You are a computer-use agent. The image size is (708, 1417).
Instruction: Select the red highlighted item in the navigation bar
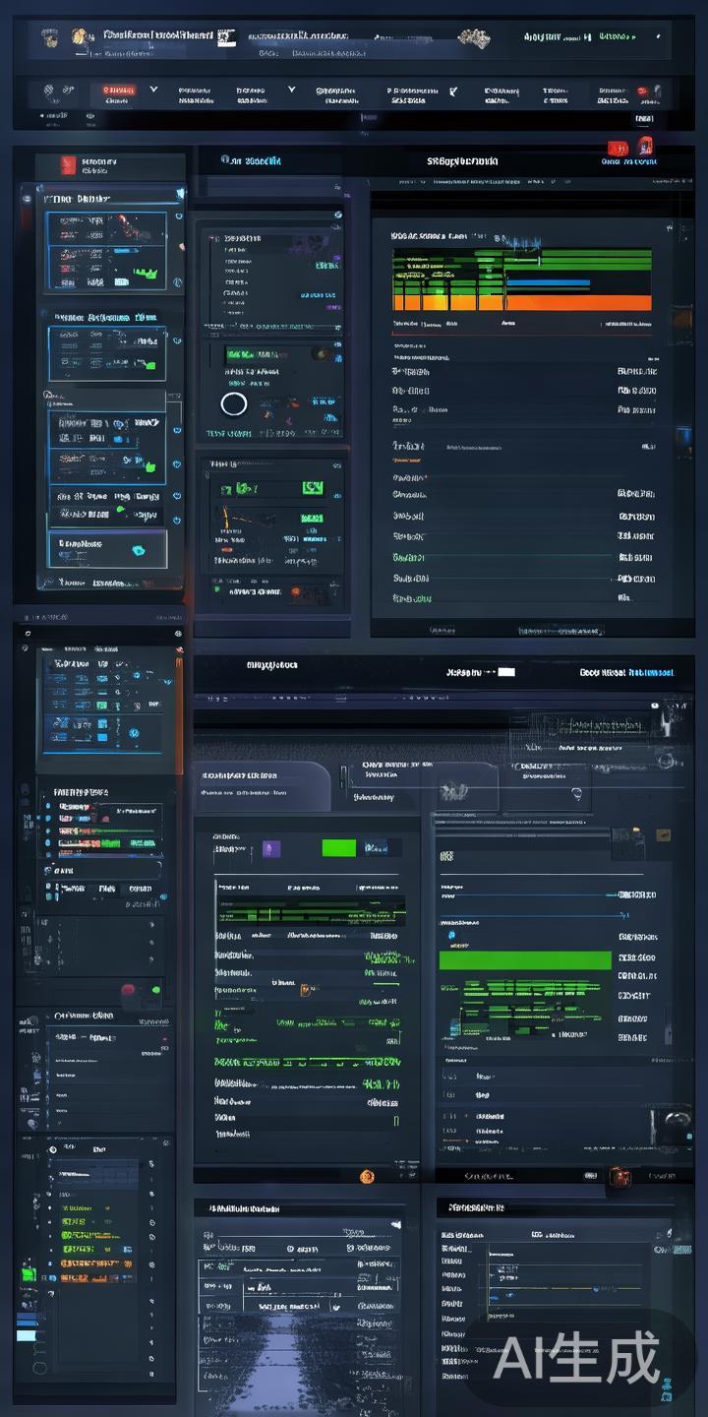pos(117,92)
